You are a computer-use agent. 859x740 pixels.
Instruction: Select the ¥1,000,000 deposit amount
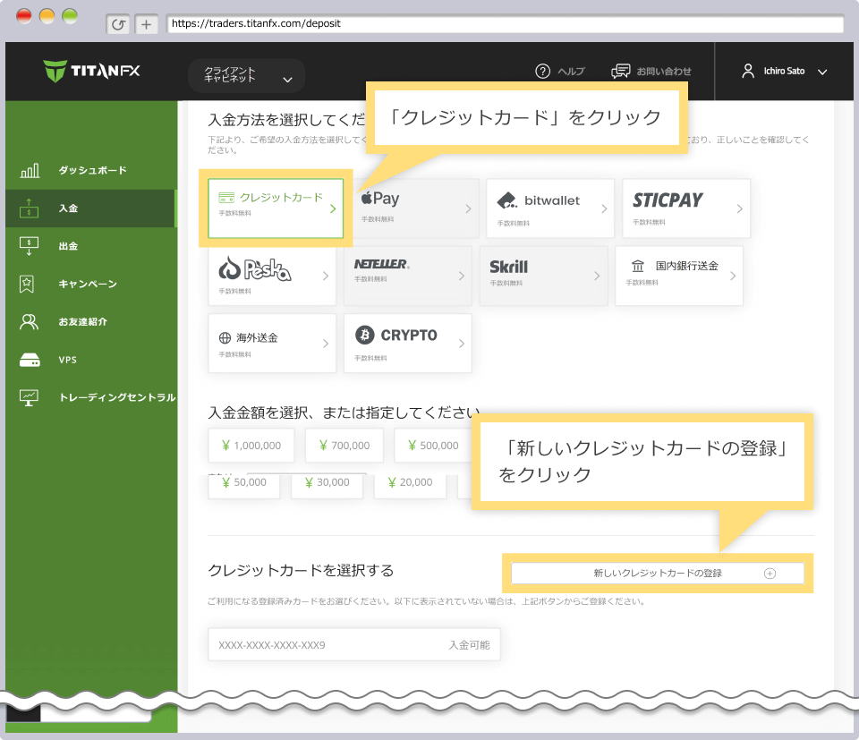tap(251, 445)
